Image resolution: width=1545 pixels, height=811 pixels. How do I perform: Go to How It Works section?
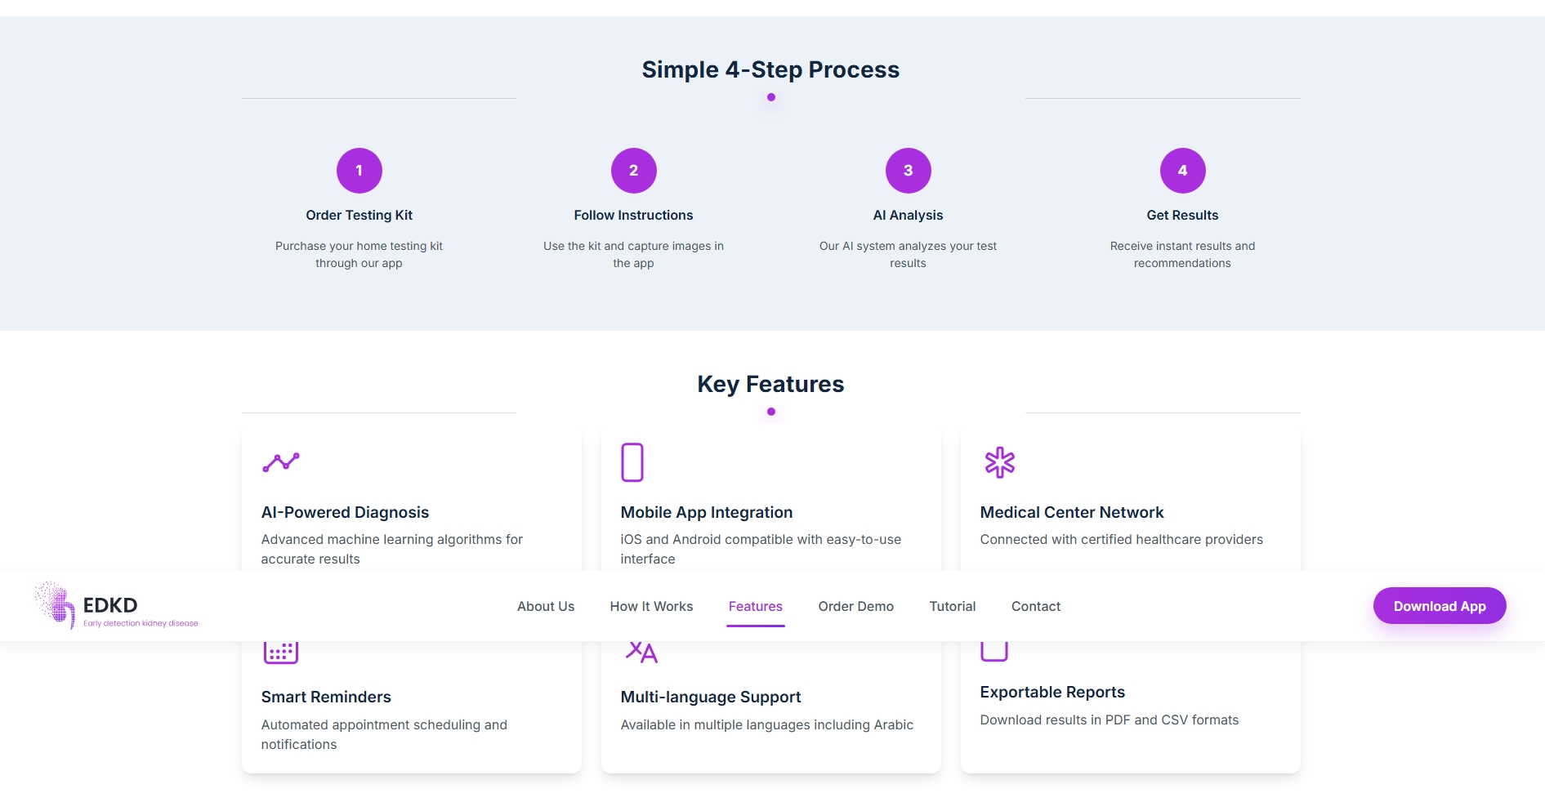point(651,606)
